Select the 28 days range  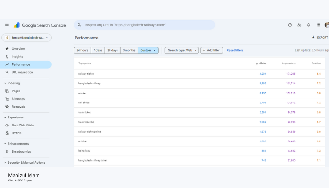pos(113,50)
